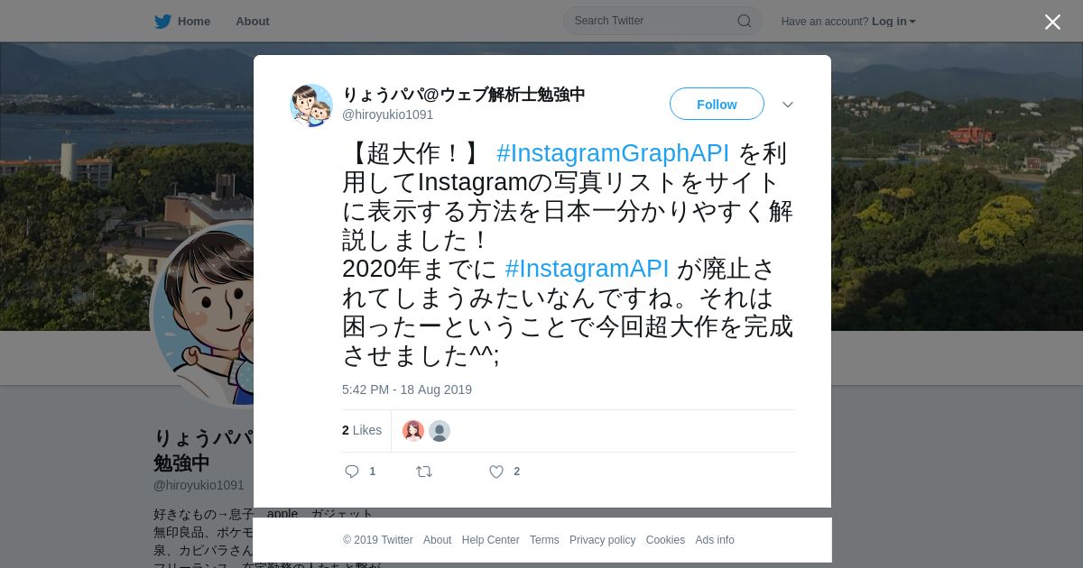This screenshot has height=568, width=1083.
Task: Click into the Search Twitter field
Action: tap(662, 21)
